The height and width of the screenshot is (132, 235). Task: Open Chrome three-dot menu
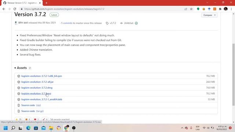(x=231, y=9)
